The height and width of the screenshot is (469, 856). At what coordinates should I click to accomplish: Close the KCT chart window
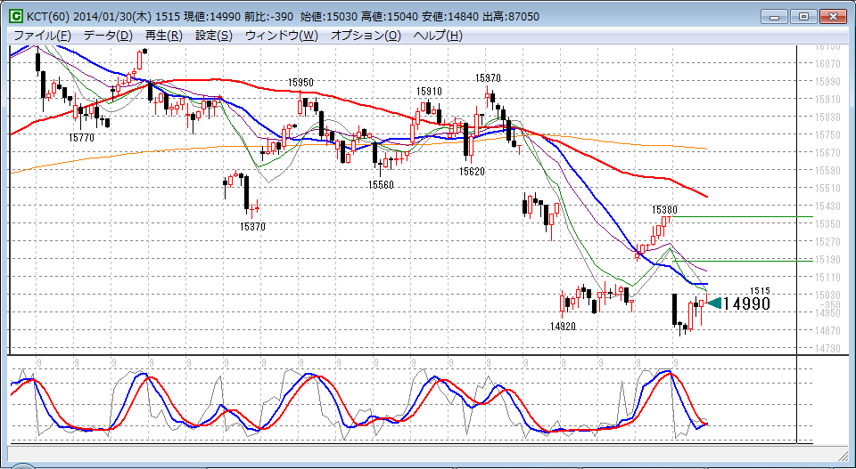(x=833, y=16)
